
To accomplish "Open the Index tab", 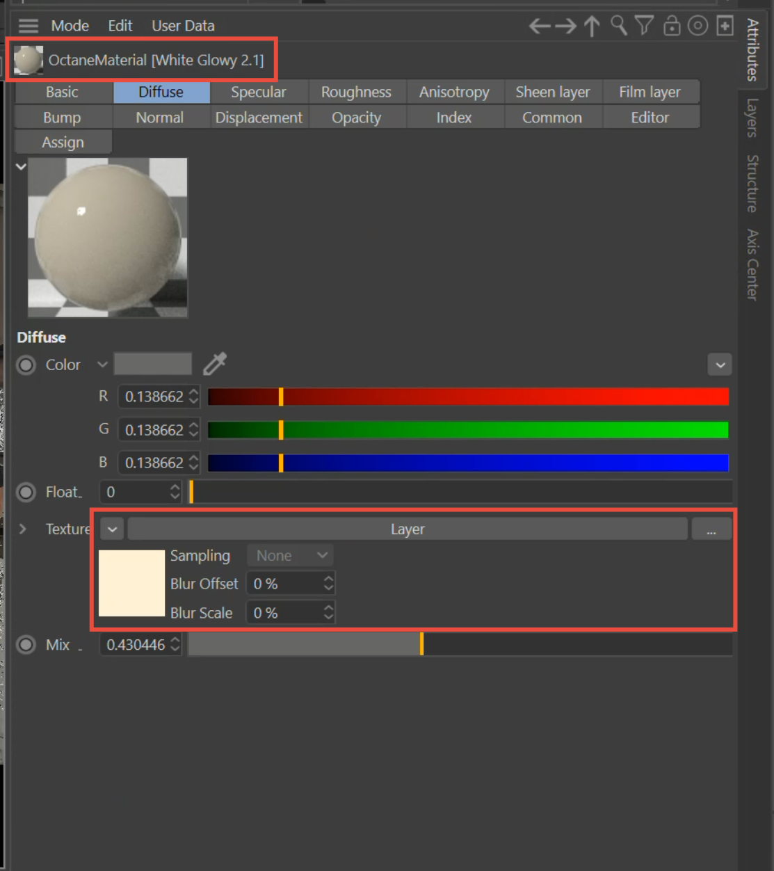I will click(454, 118).
